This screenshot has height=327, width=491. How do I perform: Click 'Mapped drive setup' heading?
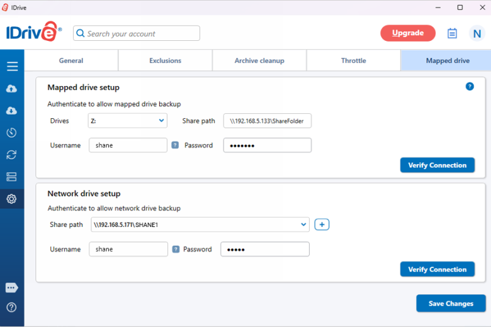tap(83, 87)
